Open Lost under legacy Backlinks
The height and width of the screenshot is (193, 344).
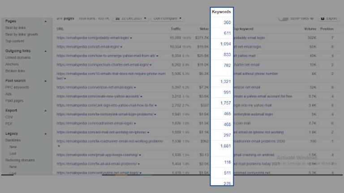pyautogui.click(x=13, y=153)
